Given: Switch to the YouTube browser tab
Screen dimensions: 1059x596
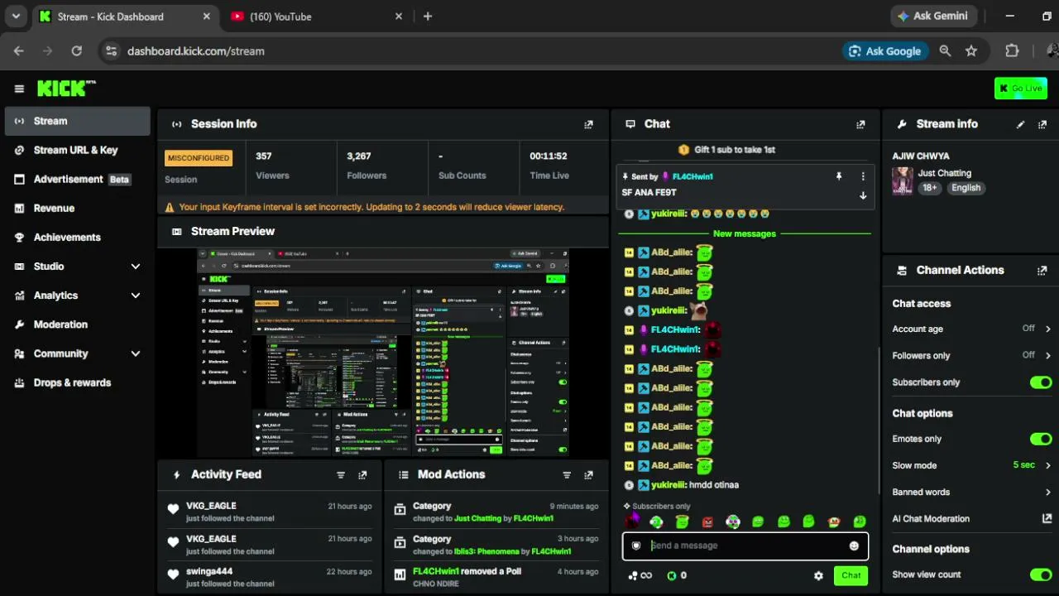Looking at the screenshot, I should point(317,17).
